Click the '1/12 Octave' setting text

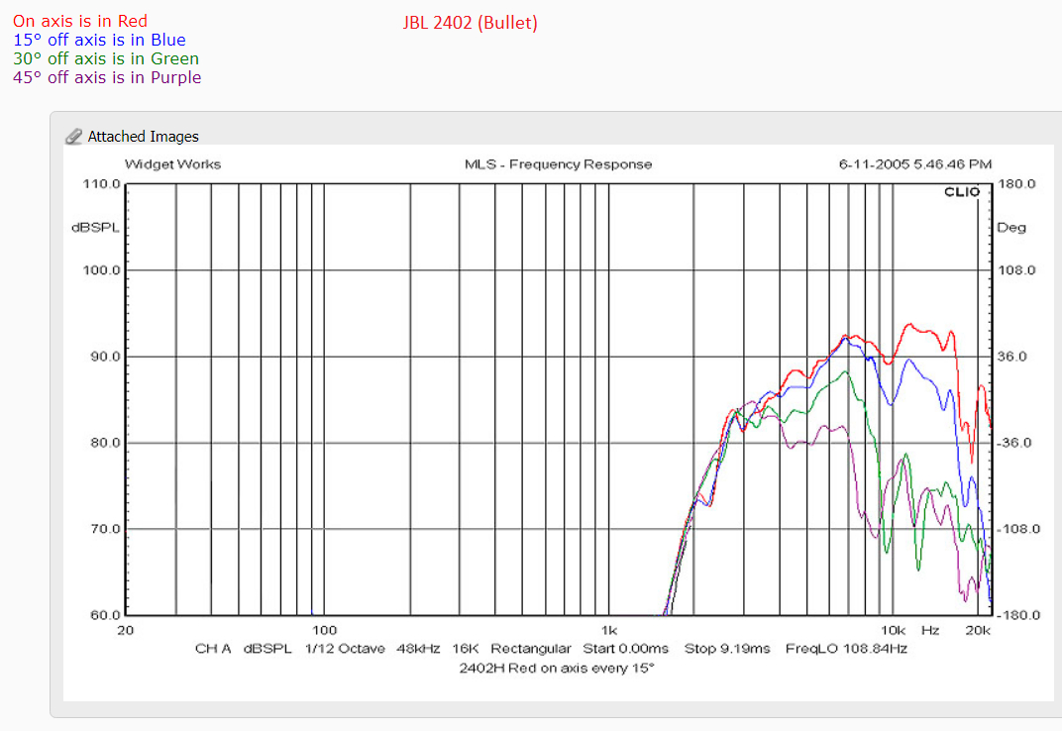(345, 649)
